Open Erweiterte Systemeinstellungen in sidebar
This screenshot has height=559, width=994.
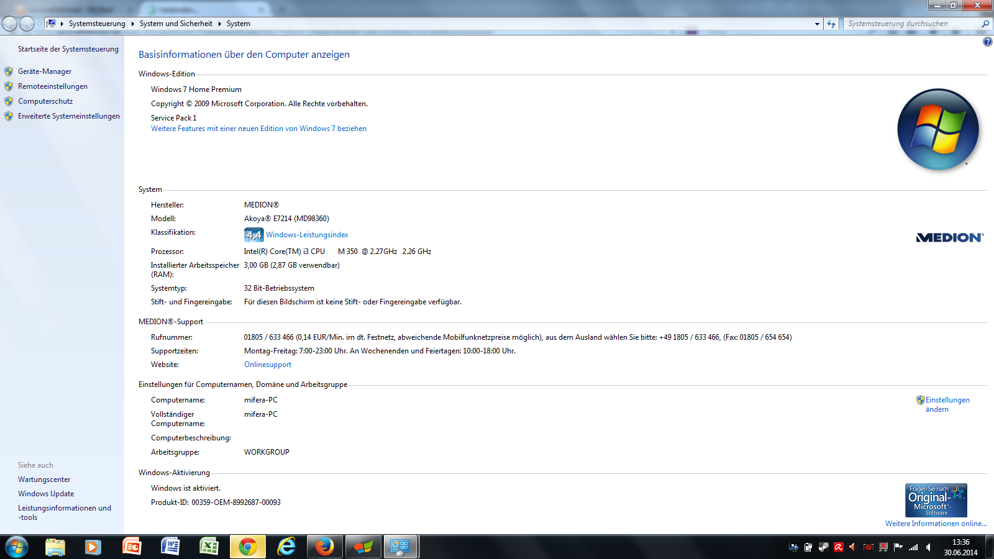coord(68,116)
